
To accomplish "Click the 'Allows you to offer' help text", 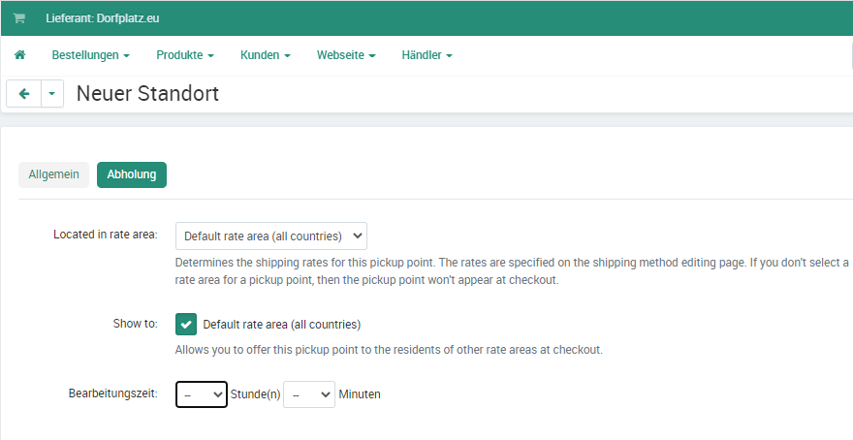I will tap(389, 350).
